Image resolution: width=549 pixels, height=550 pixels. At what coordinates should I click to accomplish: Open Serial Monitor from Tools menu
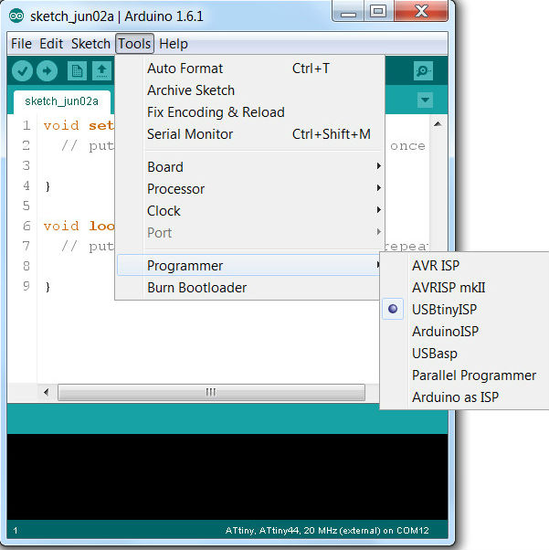point(249,134)
